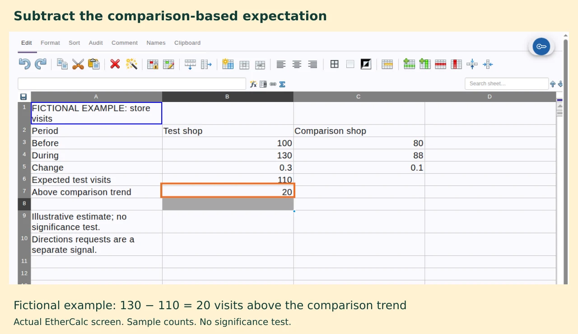Switch to the Clipboard tab
Screen dimensions: 578x334
[187, 43]
